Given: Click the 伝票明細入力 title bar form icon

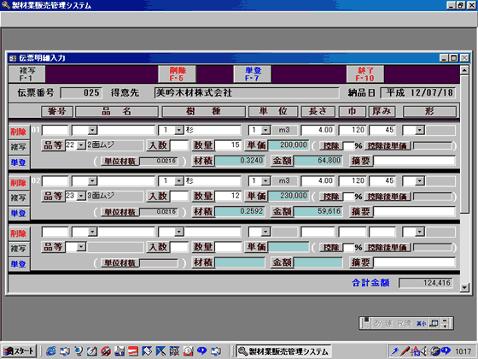Looking at the screenshot, I should (x=13, y=58).
